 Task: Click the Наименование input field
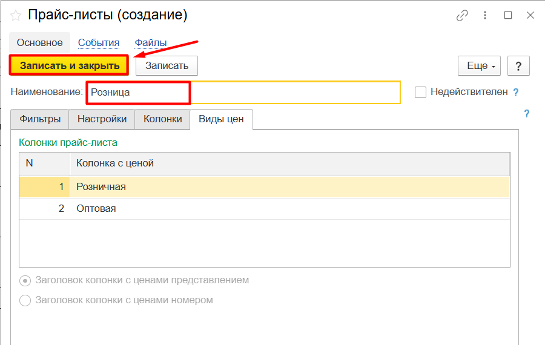242,93
